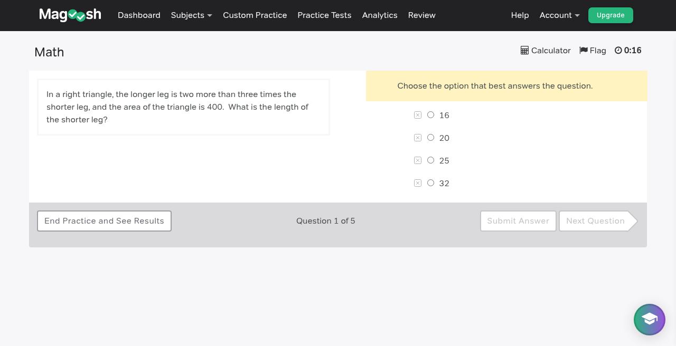This screenshot has height=346, width=676.
Task: Click the 'Math' section heading
Action: pyautogui.click(x=49, y=52)
